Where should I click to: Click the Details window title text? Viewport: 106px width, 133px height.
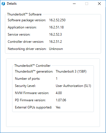tap(12, 4)
